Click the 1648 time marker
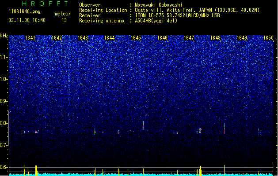 pos(215,38)
